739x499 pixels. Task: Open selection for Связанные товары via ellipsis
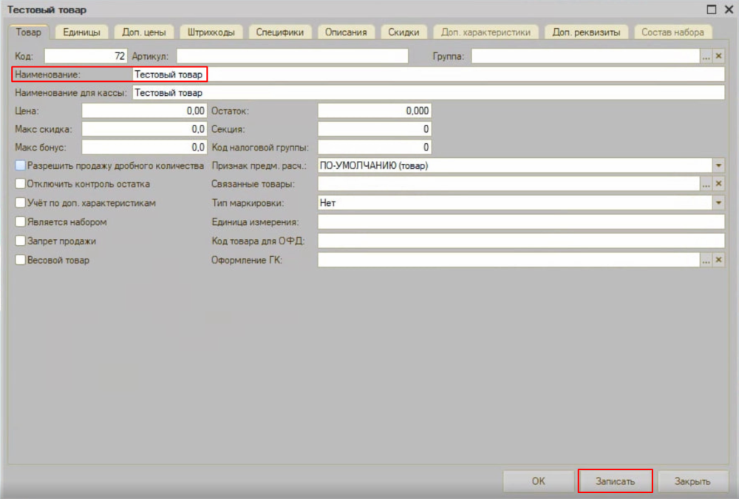tap(706, 184)
